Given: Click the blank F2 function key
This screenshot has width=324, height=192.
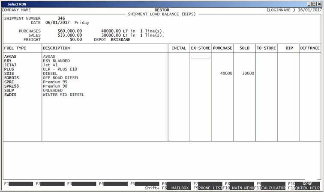Looking at the screenshot, I should coord(52,183).
